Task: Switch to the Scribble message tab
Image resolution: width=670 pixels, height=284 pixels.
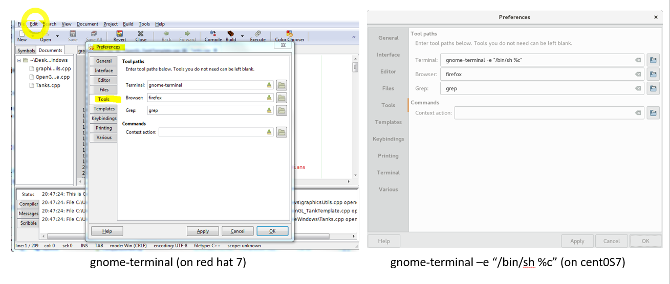Action: [29, 223]
